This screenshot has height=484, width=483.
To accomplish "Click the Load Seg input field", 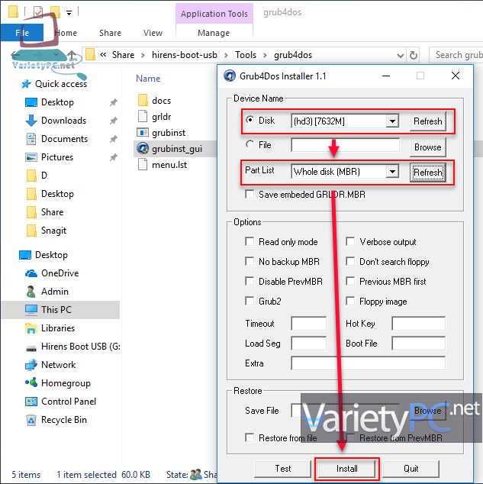I will [308, 344].
